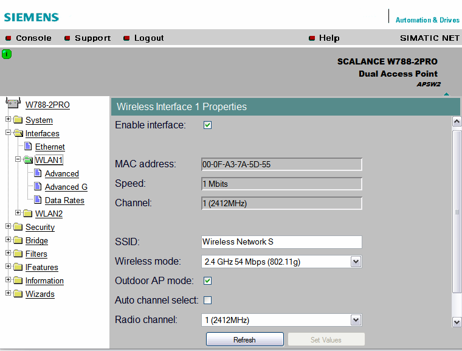Click the Advanced G page icon

[x=38, y=186]
